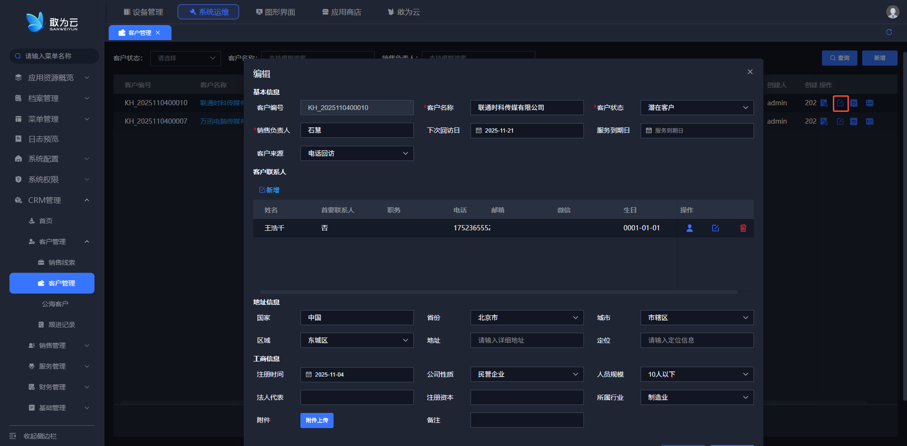Click the 新增 link under 客户联系人
This screenshot has height=446, width=907.
pyautogui.click(x=269, y=190)
